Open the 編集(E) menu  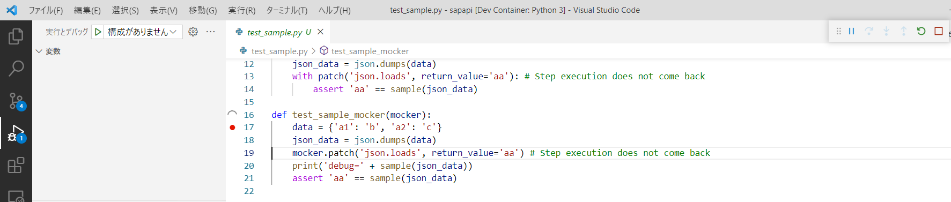pos(87,10)
